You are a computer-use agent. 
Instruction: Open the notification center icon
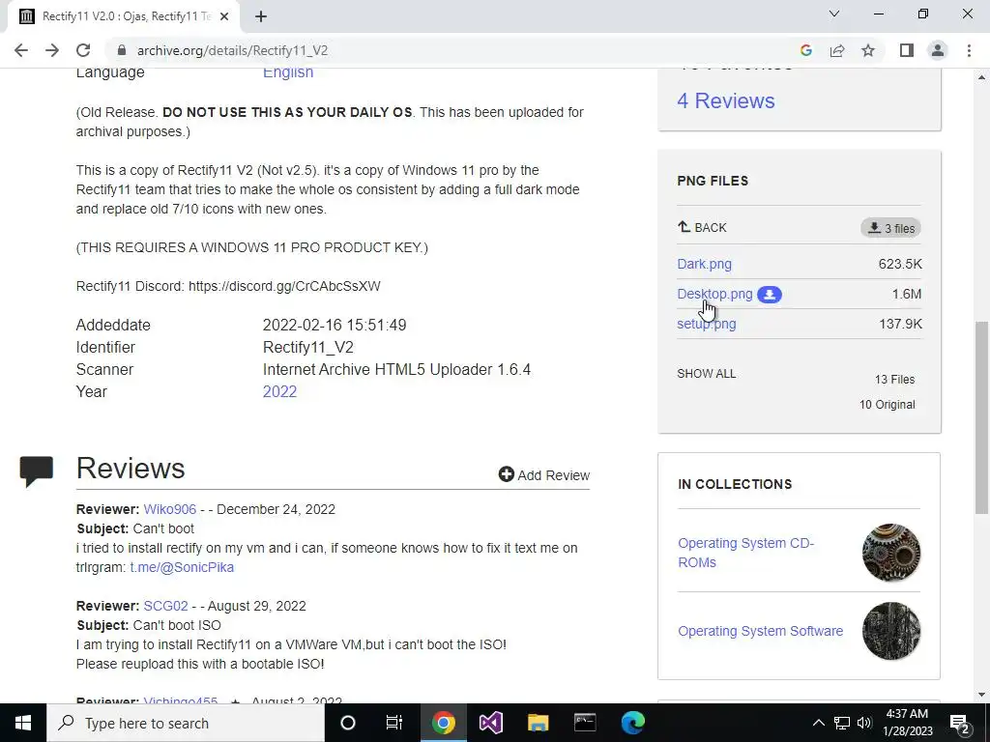coord(960,723)
